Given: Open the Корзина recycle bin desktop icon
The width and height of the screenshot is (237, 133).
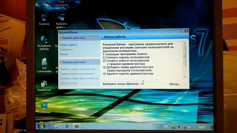Looking at the screenshot, I should tap(44, 20).
